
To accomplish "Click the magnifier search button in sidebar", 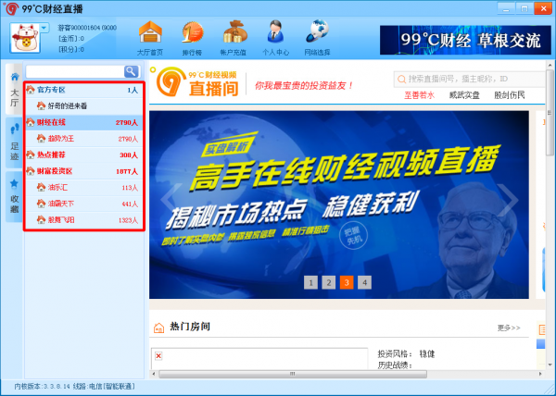I will pos(131,71).
